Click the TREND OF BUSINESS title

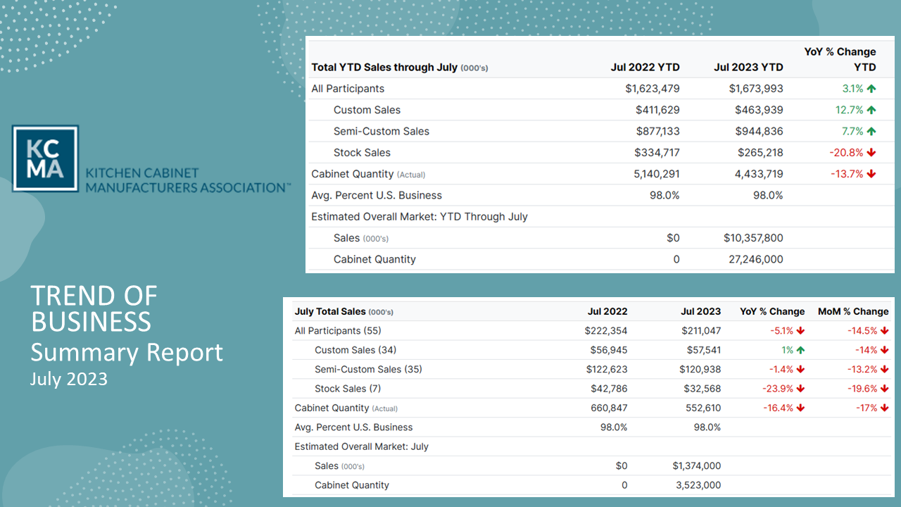pos(94,308)
